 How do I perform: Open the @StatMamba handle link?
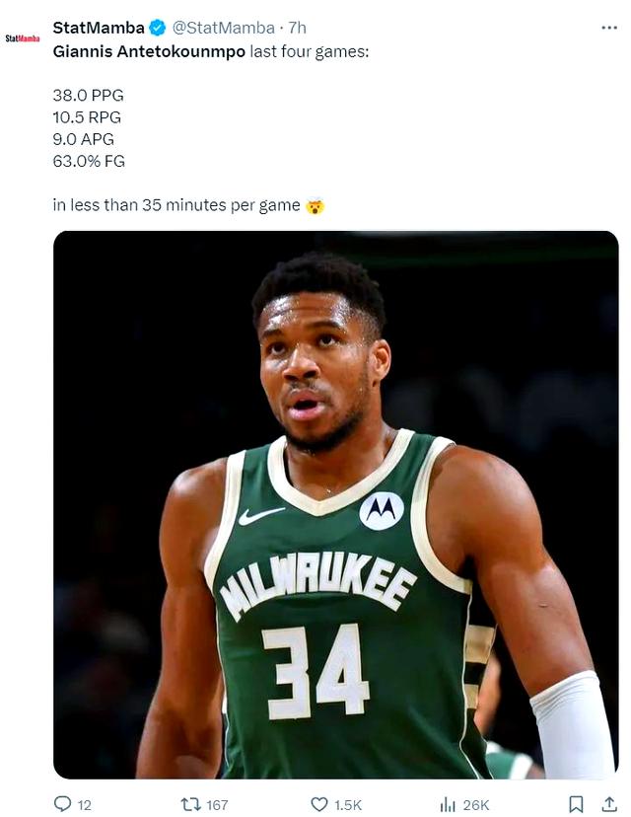tap(226, 28)
